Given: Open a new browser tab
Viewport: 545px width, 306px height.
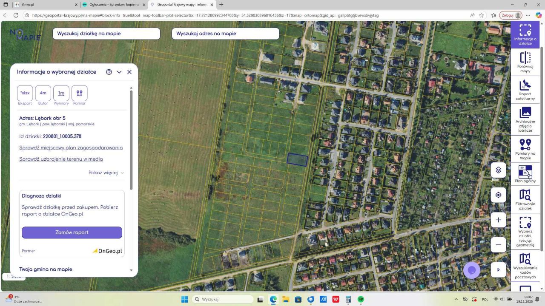Looking at the screenshot, I should (x=221, y=5).
